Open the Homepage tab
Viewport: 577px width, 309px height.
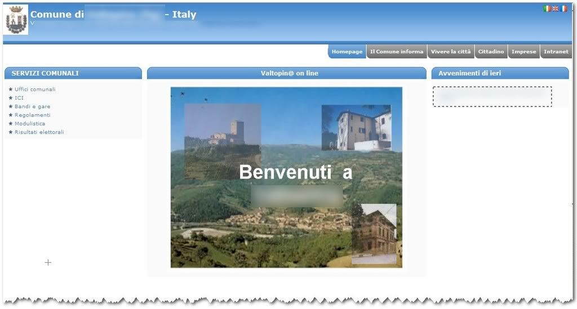(347, 52)
